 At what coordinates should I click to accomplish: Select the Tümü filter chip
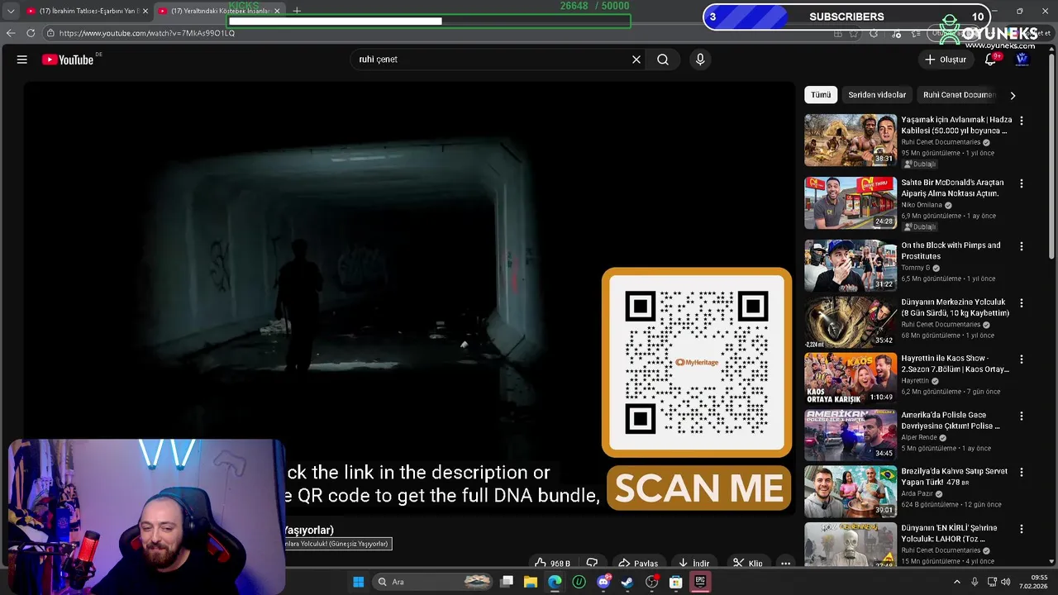821,95
